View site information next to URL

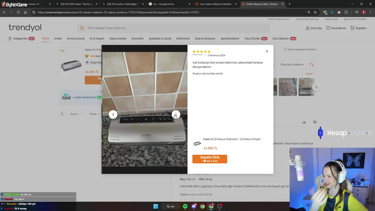tap(34, 12)
